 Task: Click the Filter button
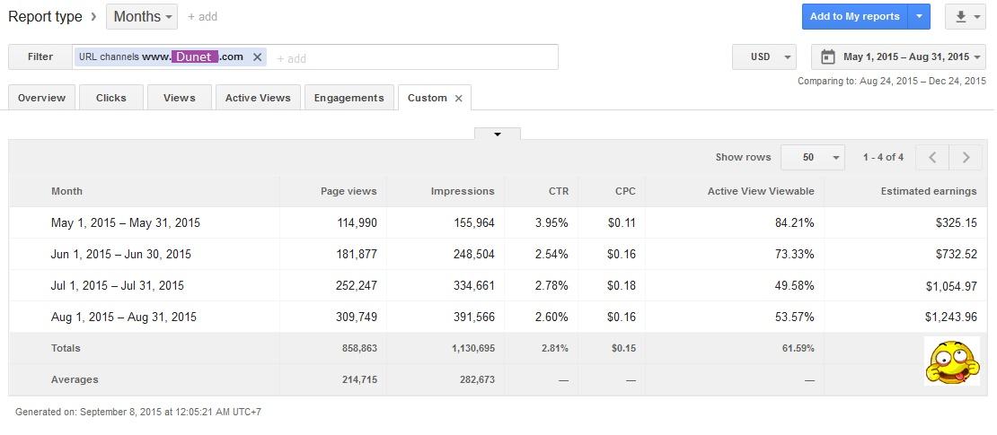(40, 57)
